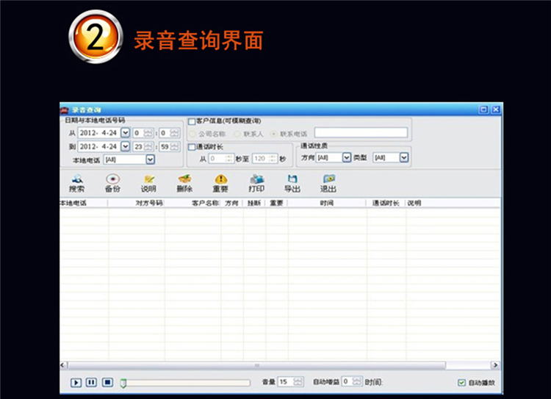Screen dimensions: 551x399
Task: Open the 方向 direction dropdown
Action: click(347, 157)
